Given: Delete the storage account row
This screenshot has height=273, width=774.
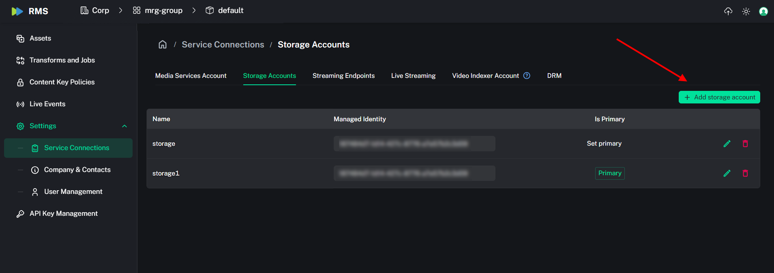Looking at the screenshot, I should (745, 144).
